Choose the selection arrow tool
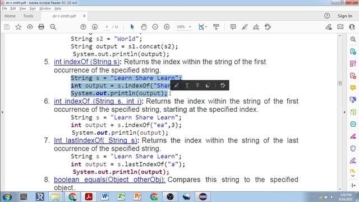The height and width of the screenshot is (202, 359). (x=132, y=27)
